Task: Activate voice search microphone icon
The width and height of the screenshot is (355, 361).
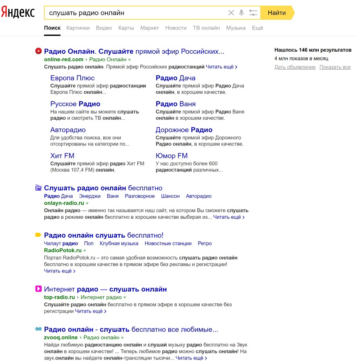Action: pos(242,13)
